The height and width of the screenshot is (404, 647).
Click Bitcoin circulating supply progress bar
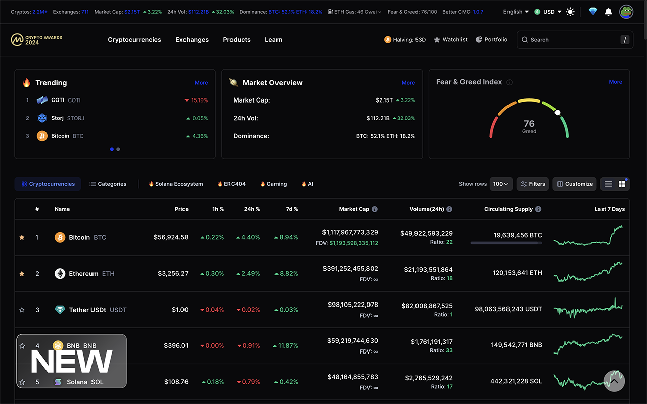pyautogui.click(x=506, y=243)
